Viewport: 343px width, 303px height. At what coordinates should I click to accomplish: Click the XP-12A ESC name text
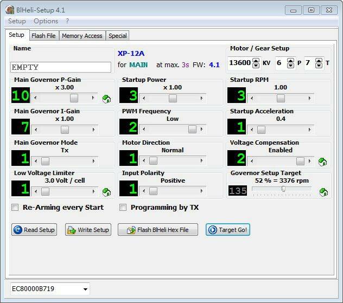[131, 53]
